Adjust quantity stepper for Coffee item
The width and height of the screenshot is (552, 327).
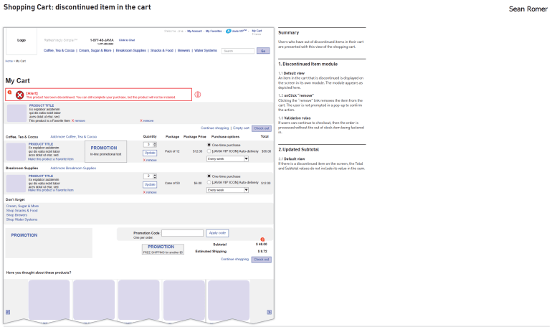point(154,145)
